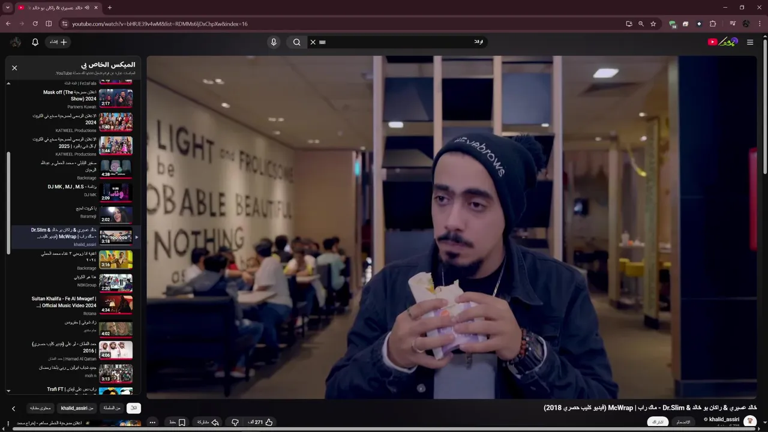The height and width of the screenshot is (432, 768).
Task: Click the Join channel button
Action: point(683,422)
